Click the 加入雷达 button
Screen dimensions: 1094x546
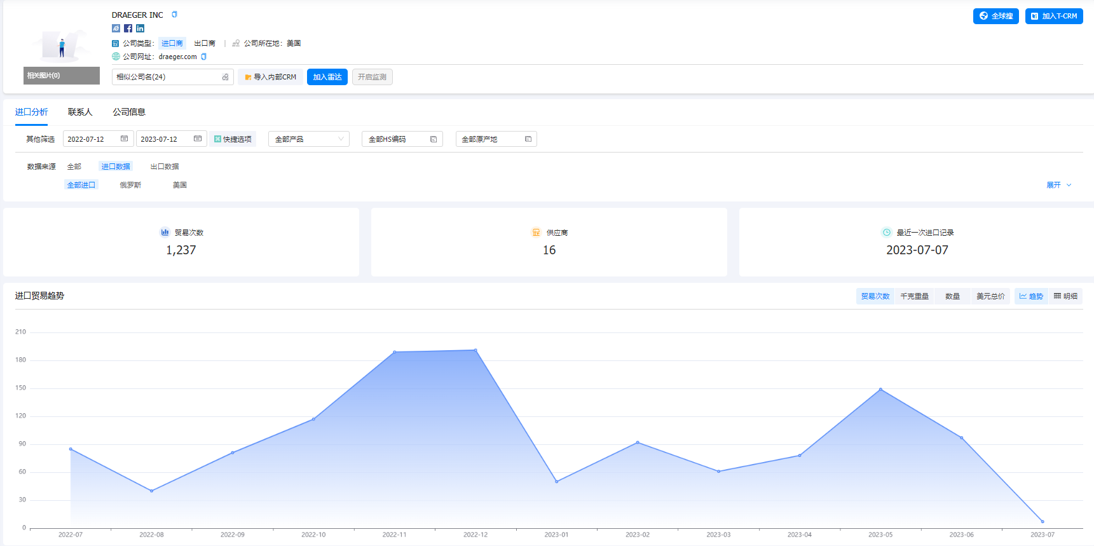point(327,77)
